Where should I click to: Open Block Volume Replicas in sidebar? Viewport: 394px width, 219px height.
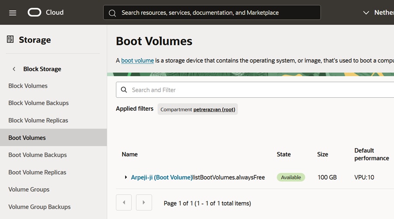[38, 120]
